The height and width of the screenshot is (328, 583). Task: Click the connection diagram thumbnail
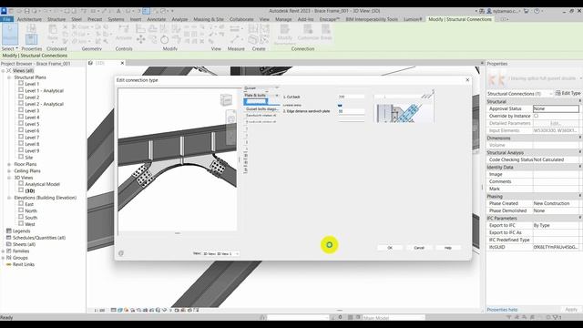404,108
